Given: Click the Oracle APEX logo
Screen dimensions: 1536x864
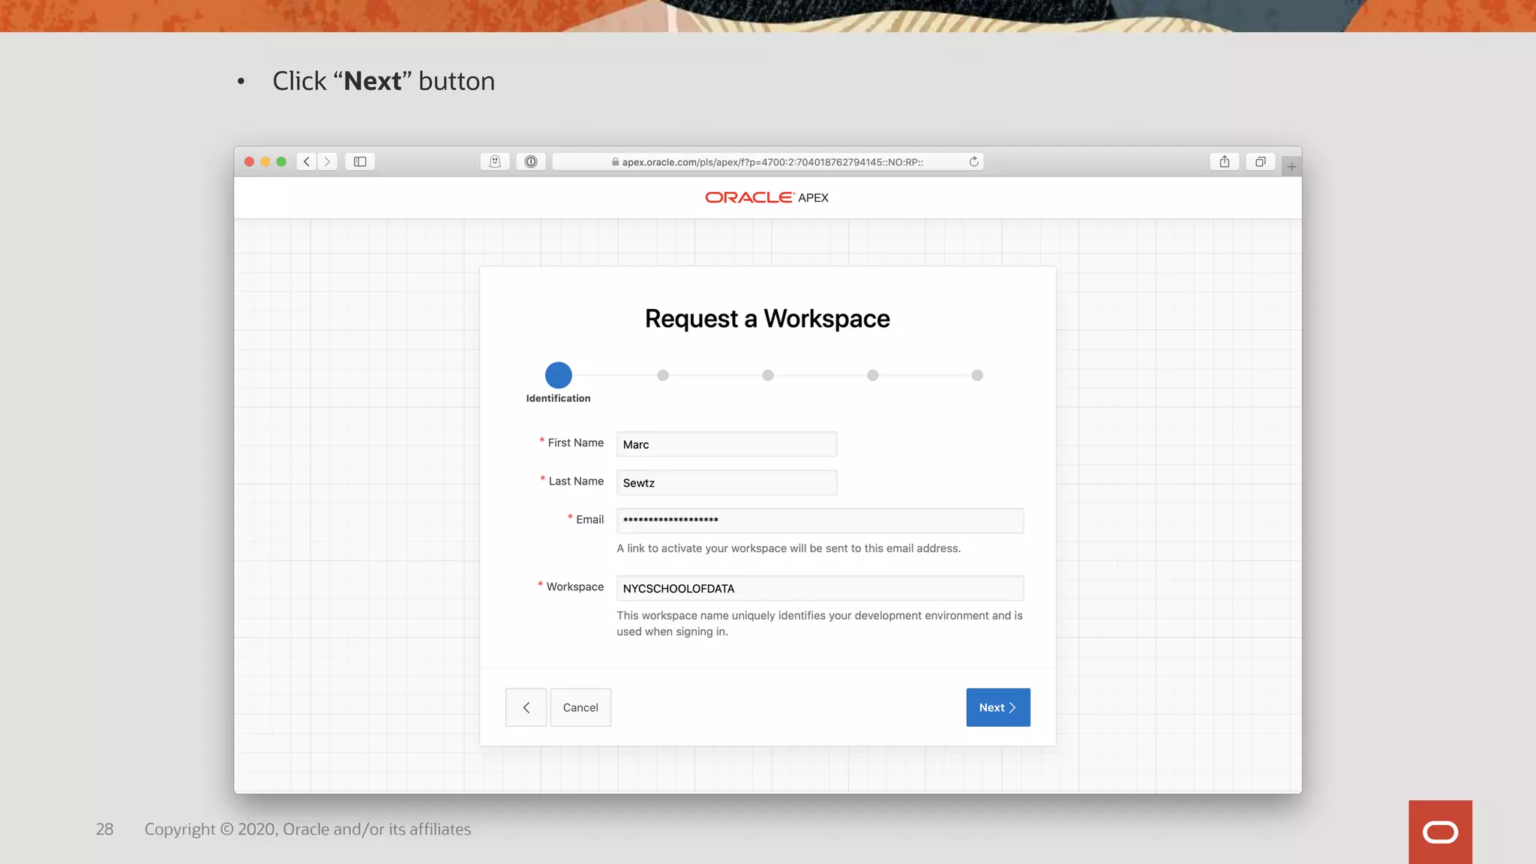Looking at the screenshot, I should (766, 197).
